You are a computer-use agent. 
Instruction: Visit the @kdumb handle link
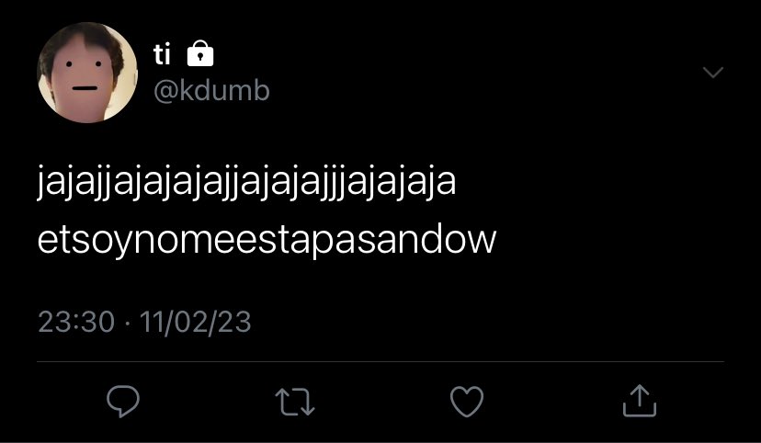coord(211,91)
